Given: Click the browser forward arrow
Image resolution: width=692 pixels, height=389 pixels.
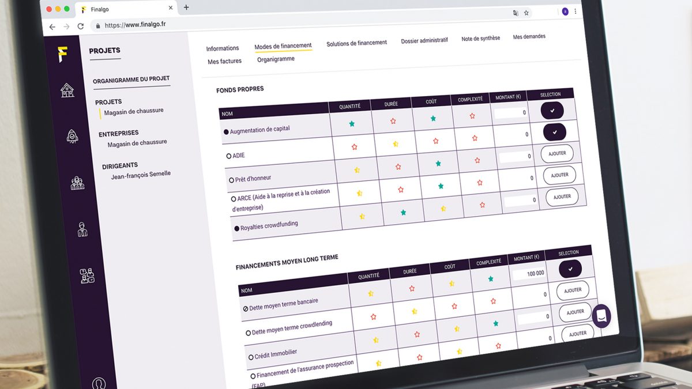Looking at the screenshot, I should [x=66, y=27].
